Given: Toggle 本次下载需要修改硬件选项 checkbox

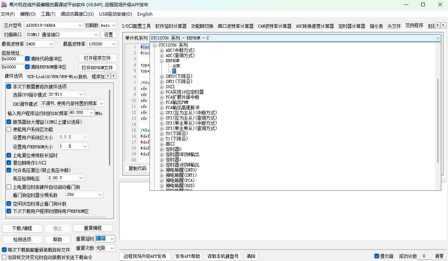Looking at the screenshot, I should (x=9, y=87).
